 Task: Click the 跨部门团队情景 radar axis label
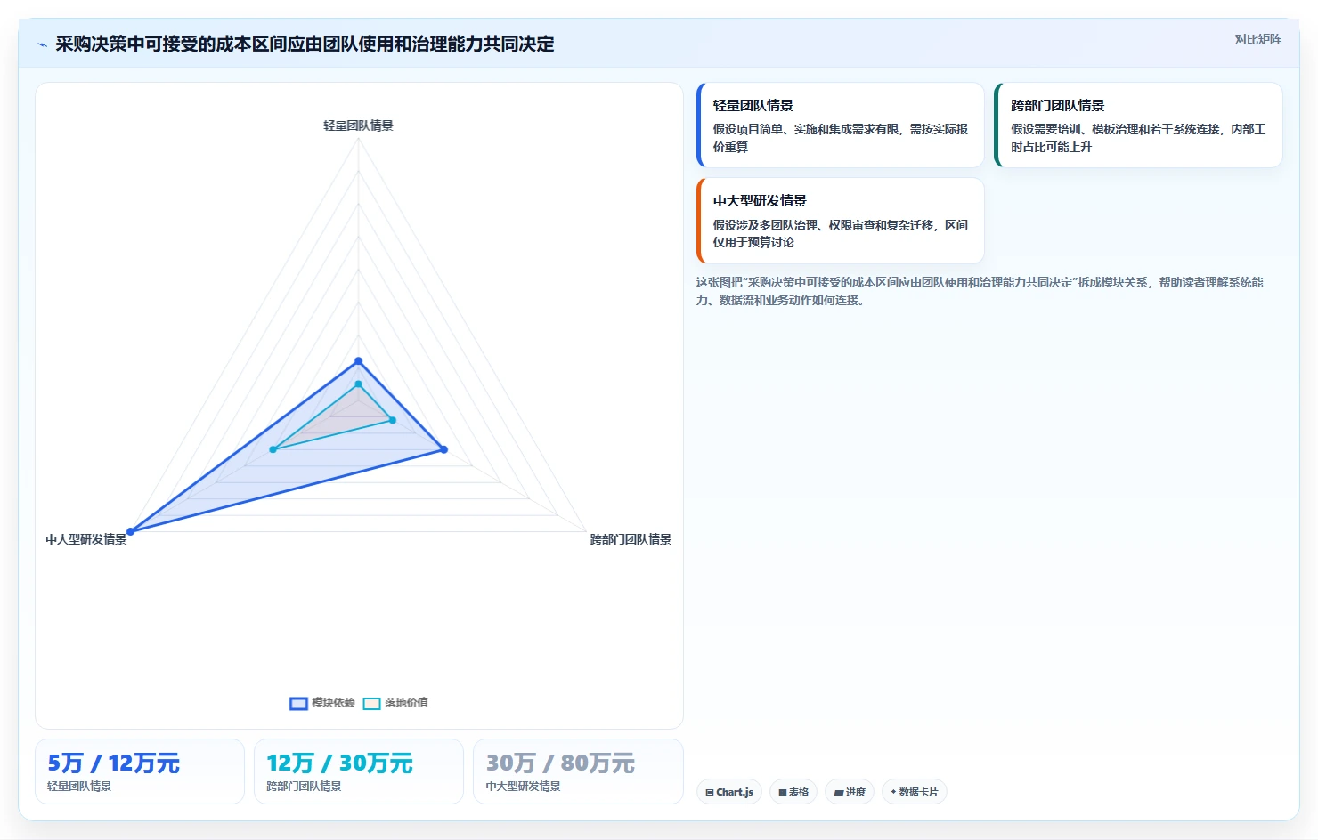(631, 539)
